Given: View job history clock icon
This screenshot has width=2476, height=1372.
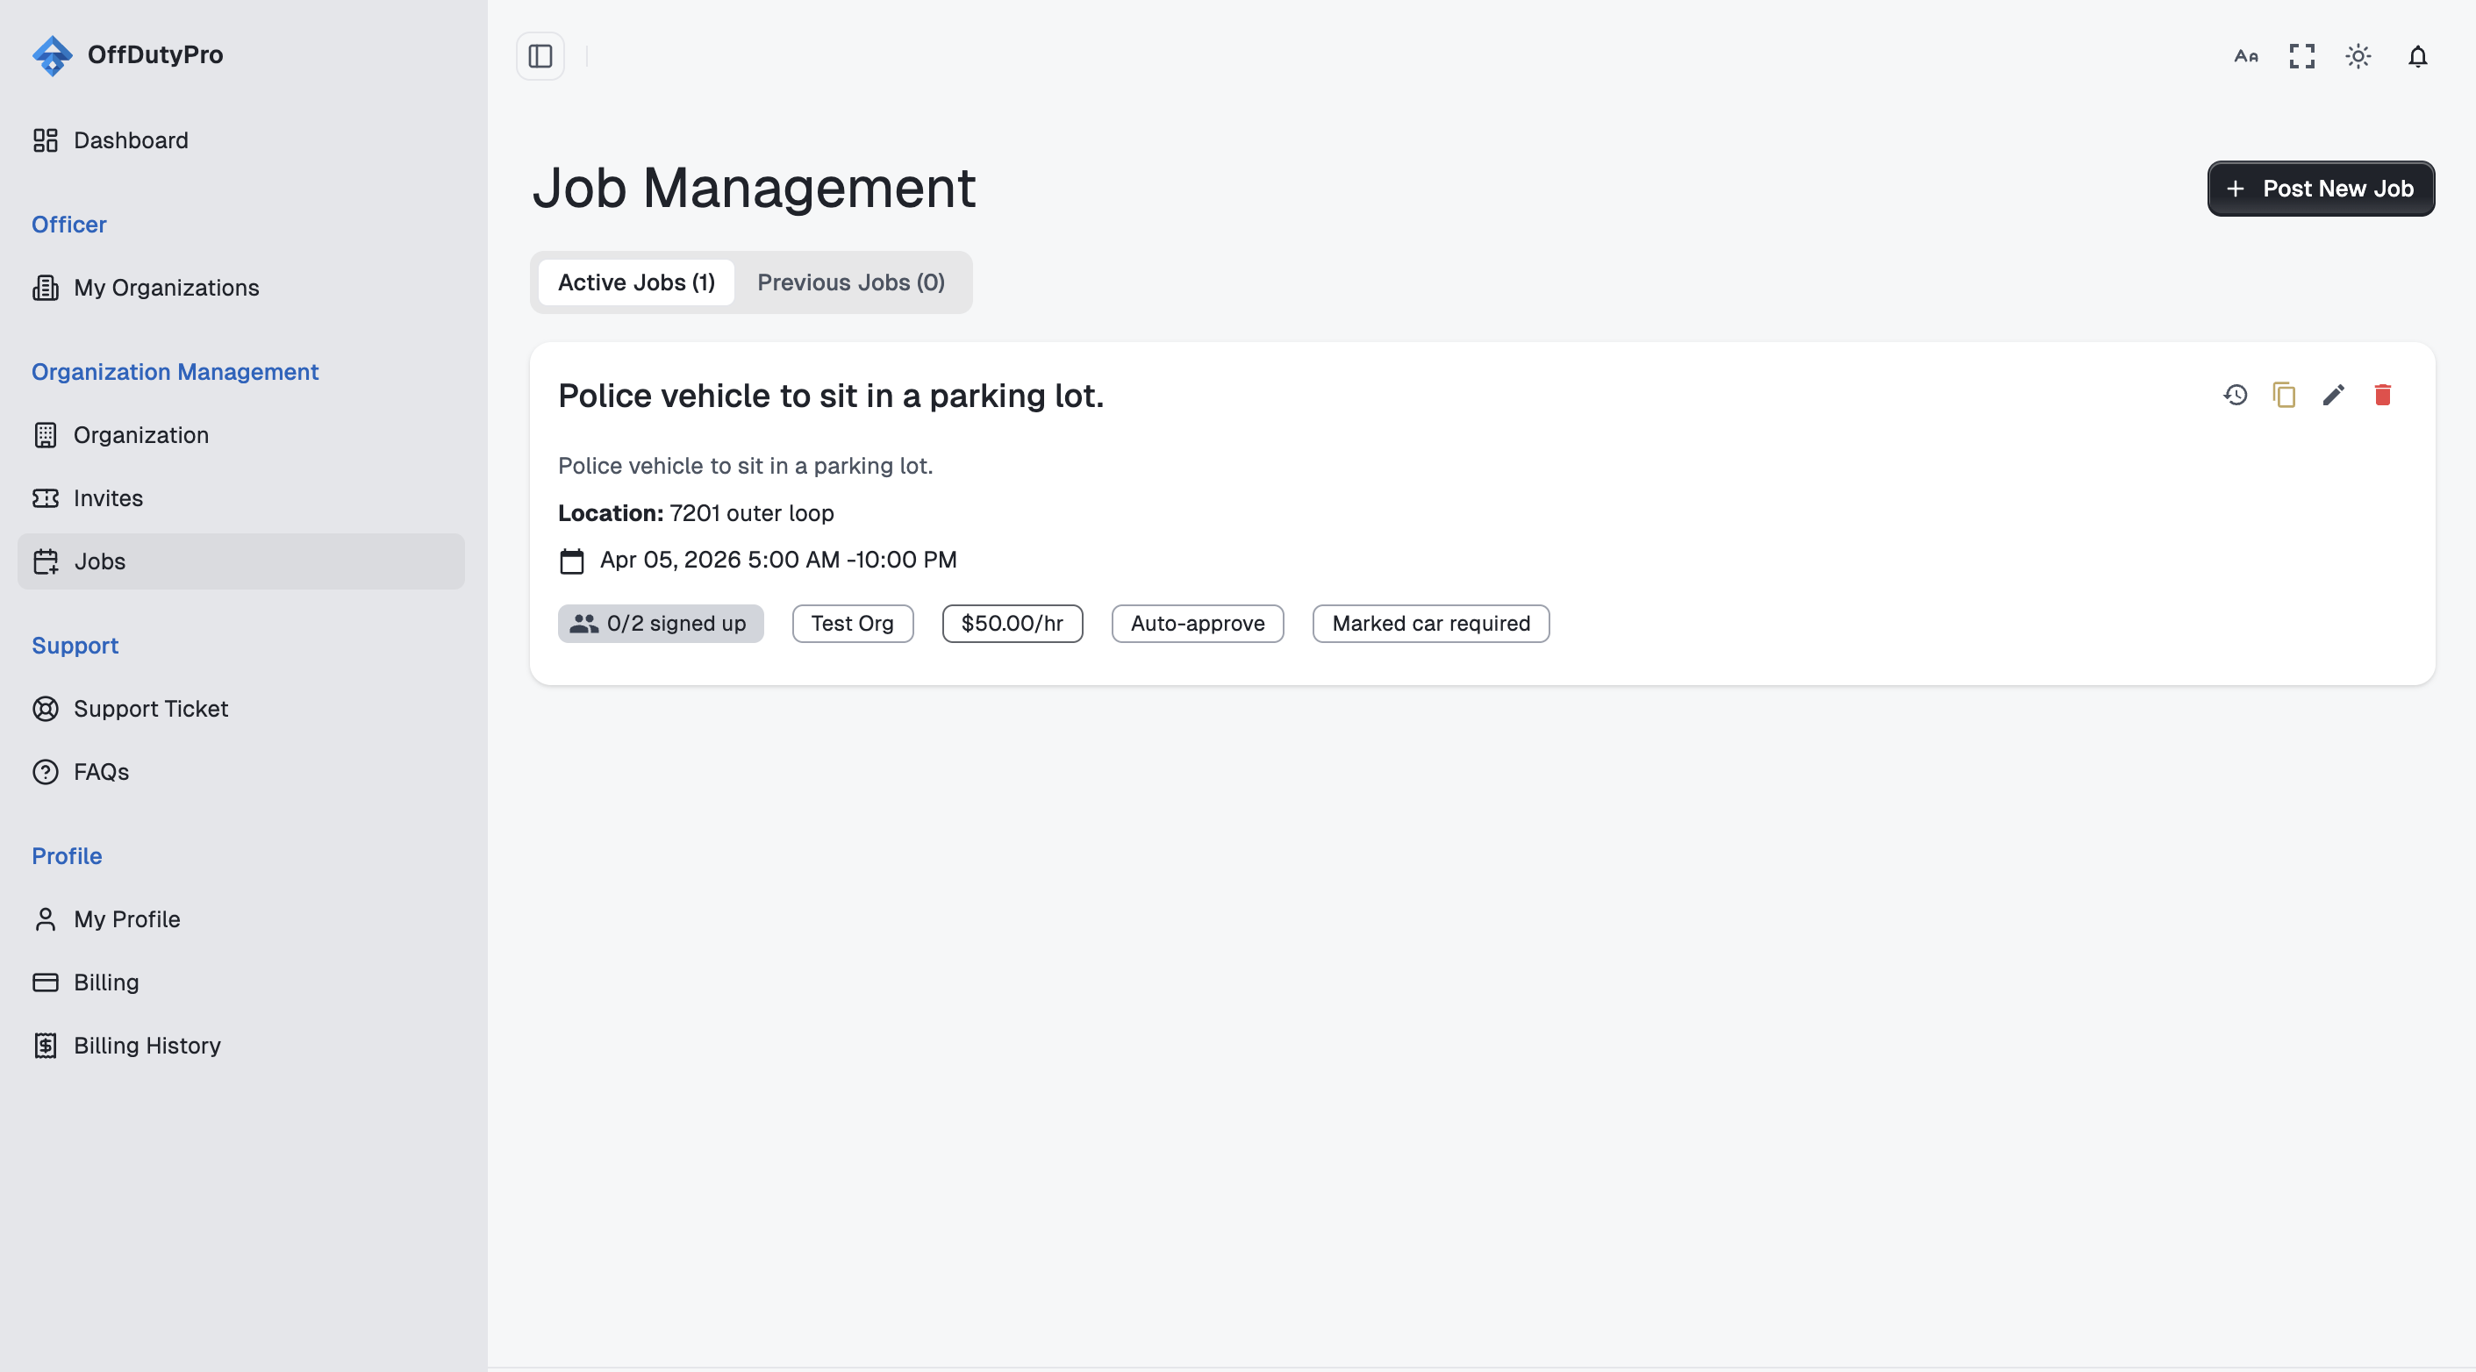Looking at the screenshot, I should pyautogui.click(x=2235, y=395).
